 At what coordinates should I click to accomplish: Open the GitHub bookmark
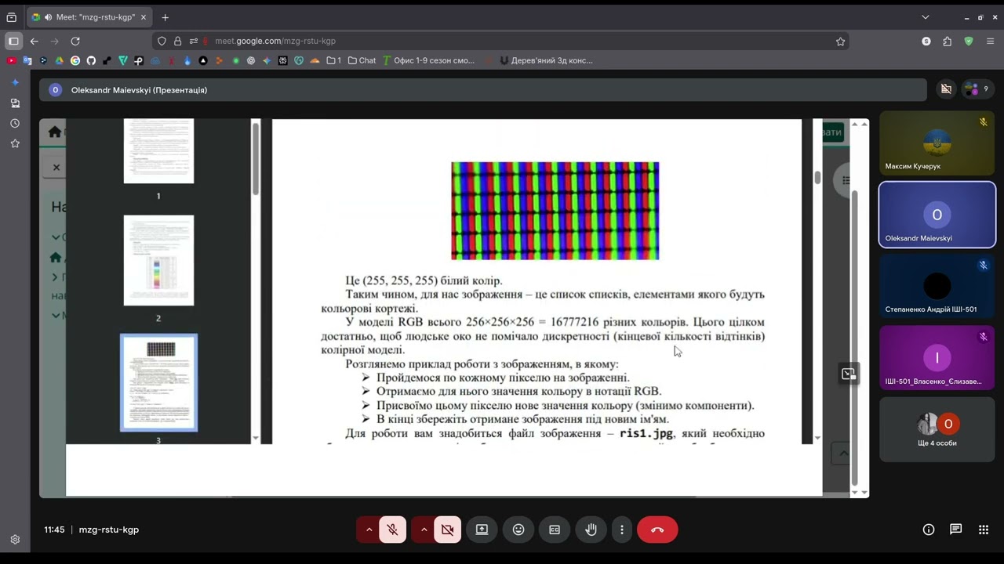coord(91,60)
